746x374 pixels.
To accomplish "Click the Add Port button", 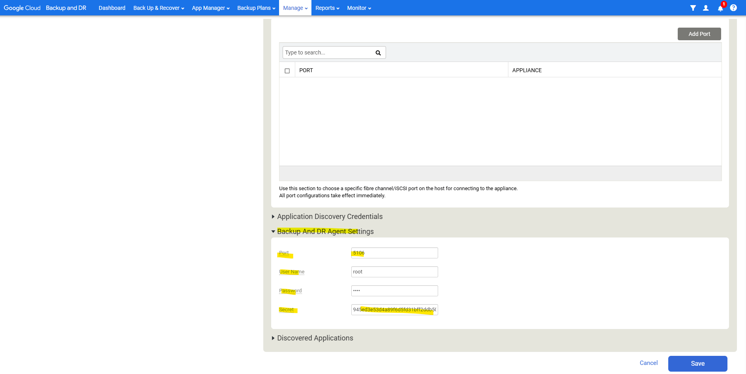I will tap(699, 34).
